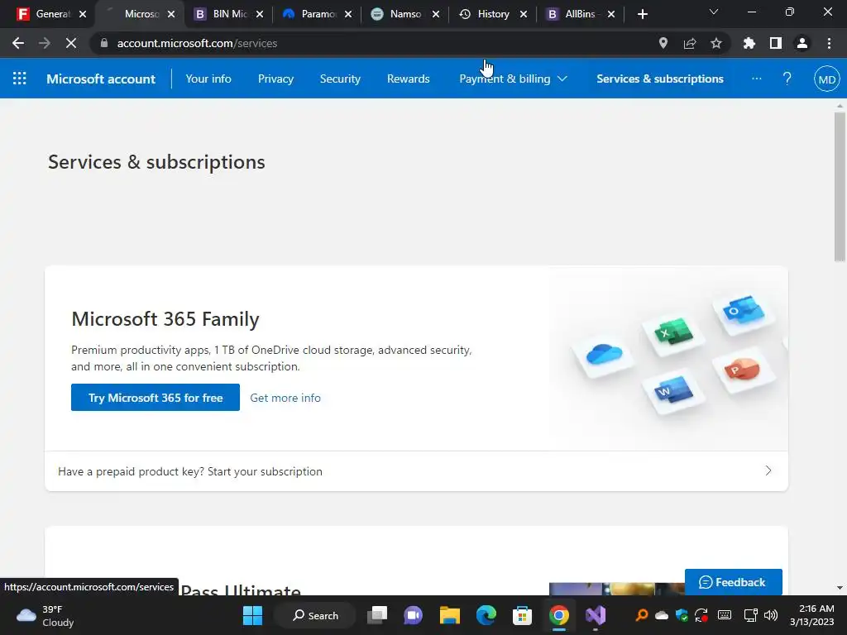This screenshot has width=847, height=635.
Task: Expand the Payment & billing dropdown
Action: (513, 79)
